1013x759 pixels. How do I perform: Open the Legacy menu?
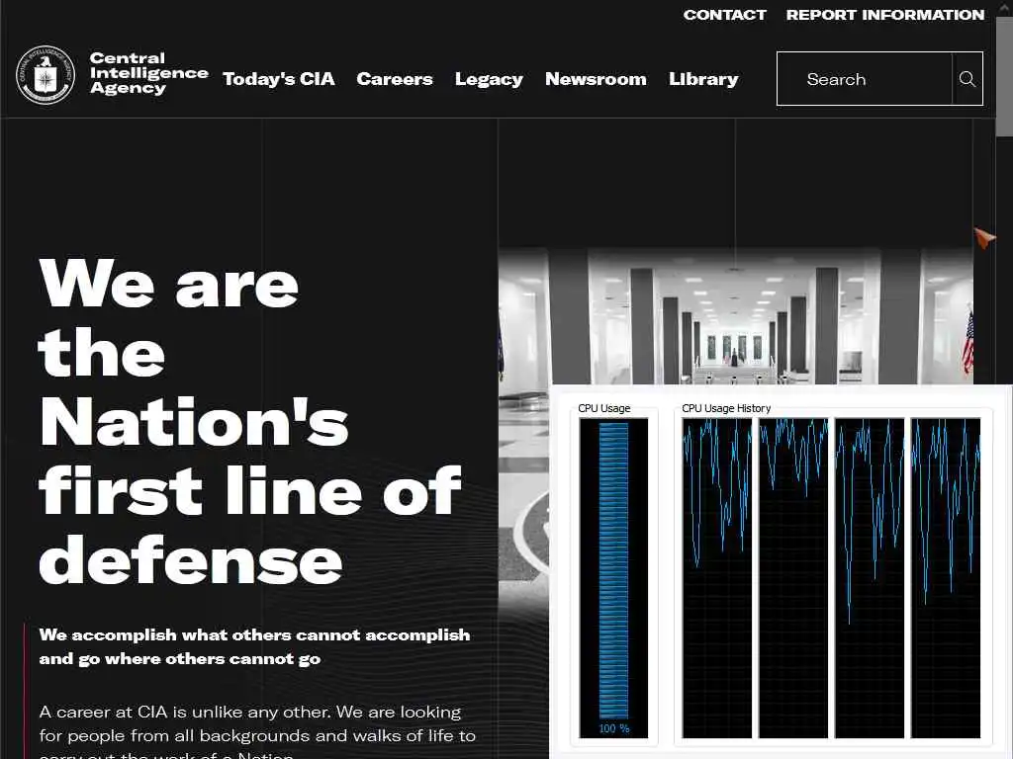point(489,79)
